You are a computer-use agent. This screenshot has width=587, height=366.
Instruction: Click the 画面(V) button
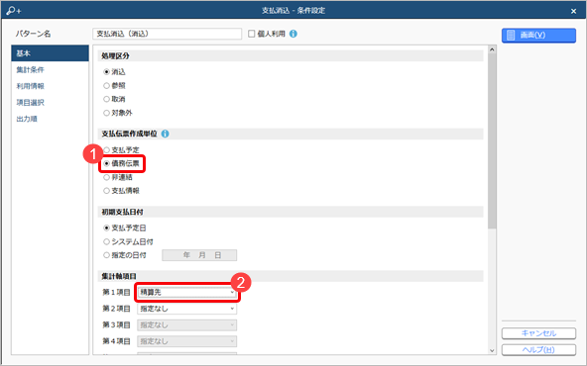pos(538,35)
